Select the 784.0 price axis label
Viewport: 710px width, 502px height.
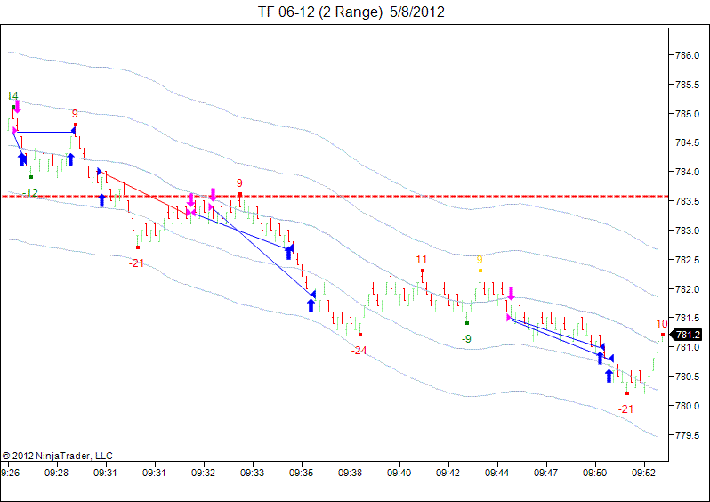(x=687, y=172)
